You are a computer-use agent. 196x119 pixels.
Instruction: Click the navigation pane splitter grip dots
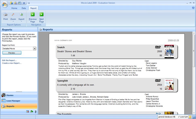pyautogui.click(x=19, y=92)
